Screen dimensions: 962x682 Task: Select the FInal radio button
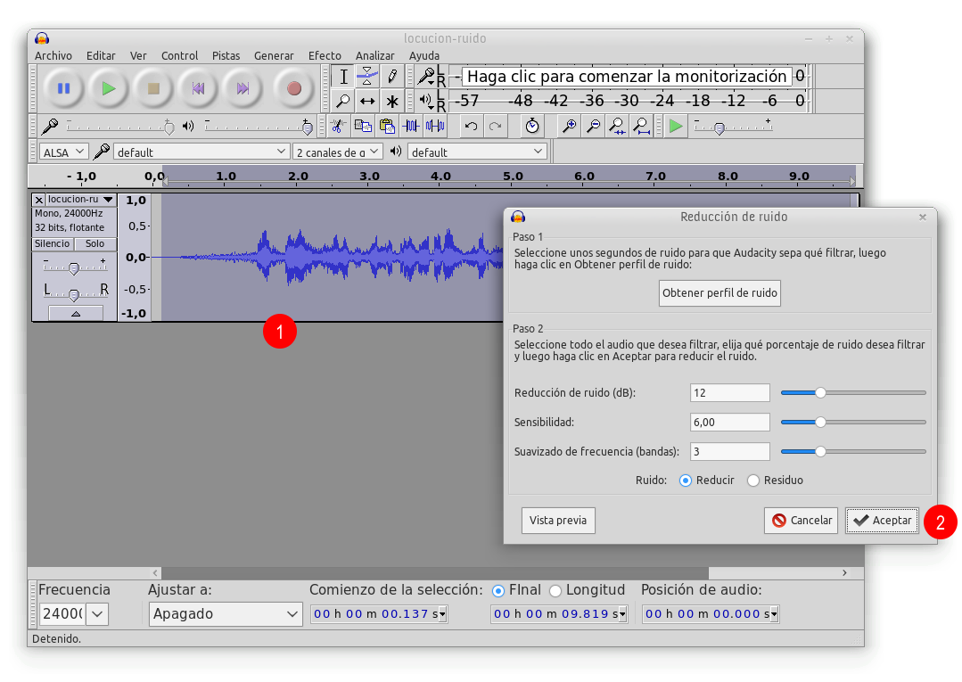tap(498, 591)
